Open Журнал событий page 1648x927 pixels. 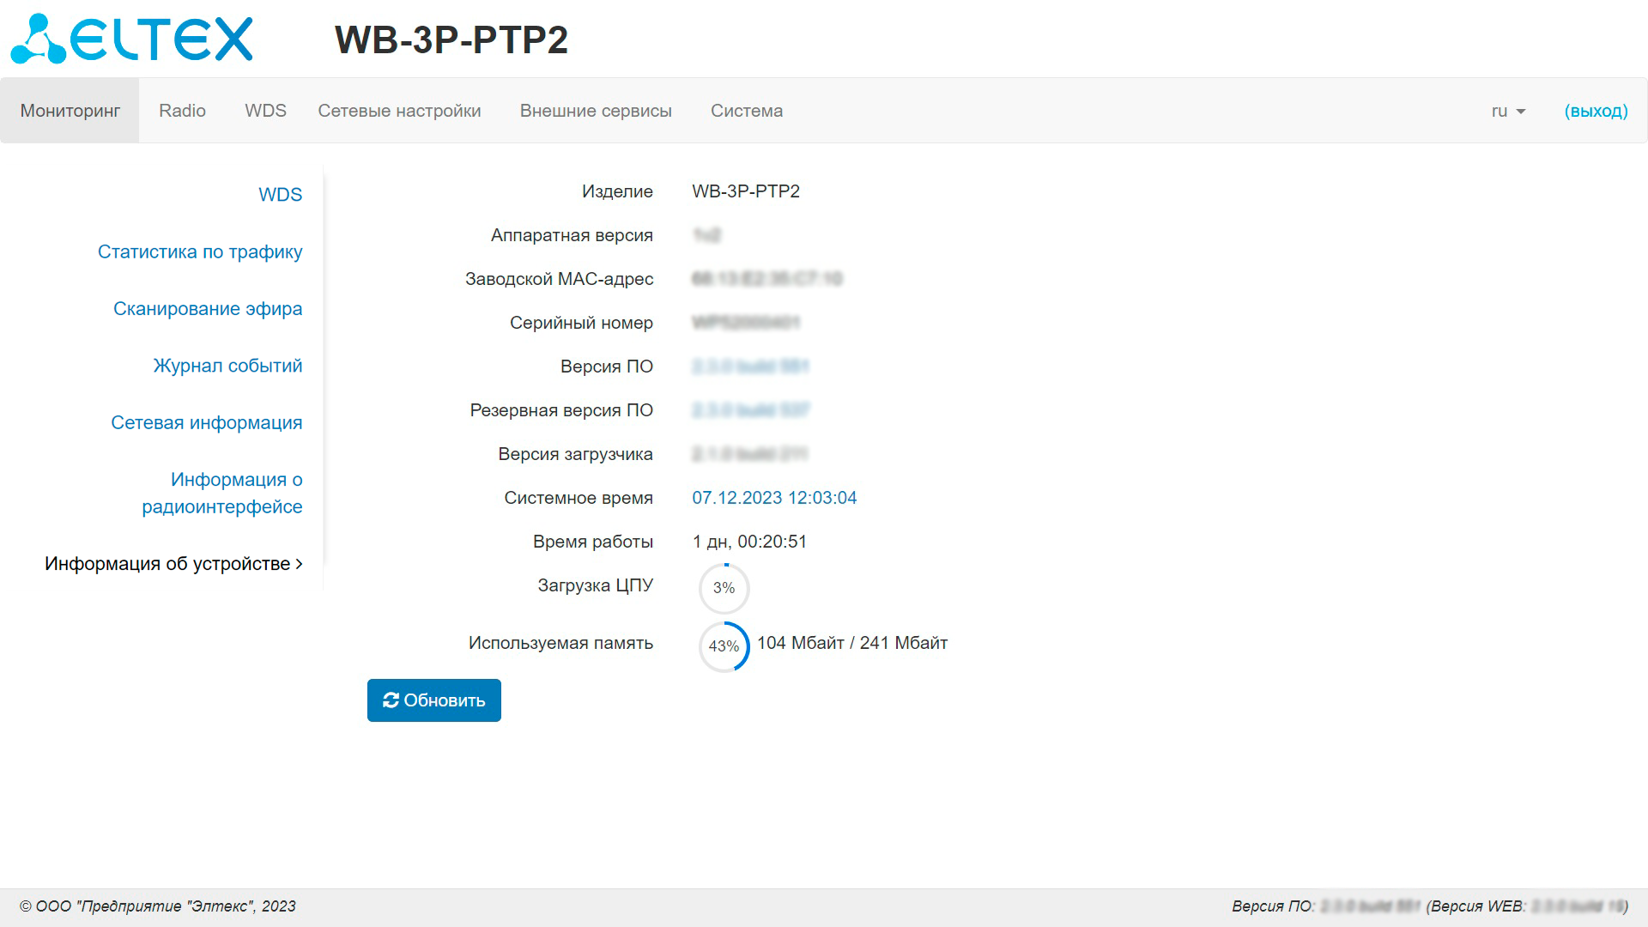pyautogui.click(x=227, y=366)
